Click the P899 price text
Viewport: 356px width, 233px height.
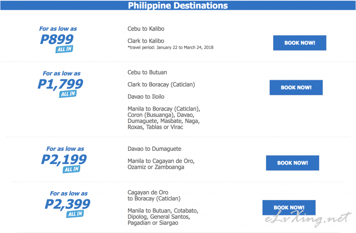click(x=57, y=39)
